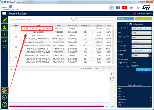Open the hamburger menu

click(x=4, y=13)
